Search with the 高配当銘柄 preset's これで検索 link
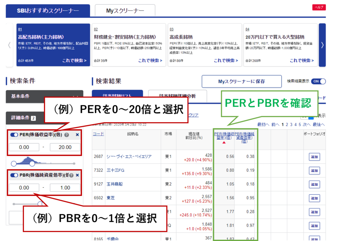Screen dimensions: 339x241 coord(74,61)
